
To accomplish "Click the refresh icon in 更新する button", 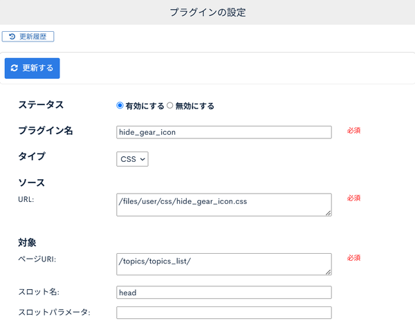I will [15, 68].
